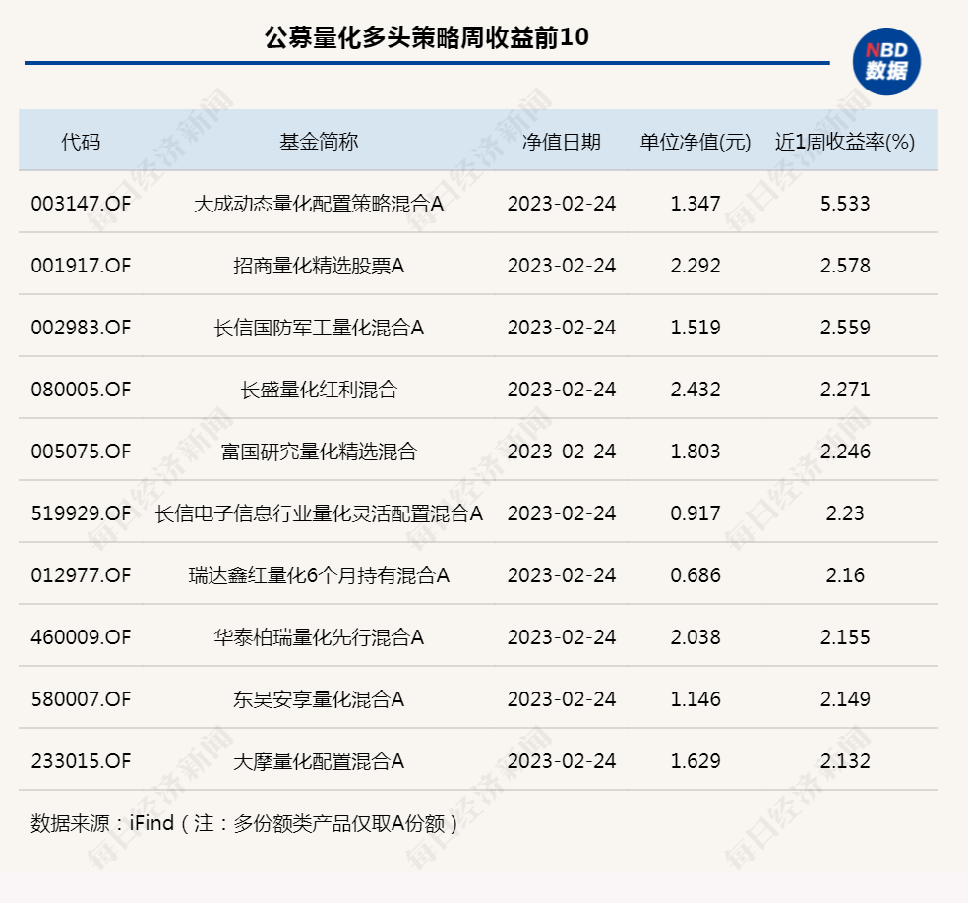Viewport: 968px width, 903px height.
Task: Click the weekly return 2.155
Action: click(x=845, y=637)
